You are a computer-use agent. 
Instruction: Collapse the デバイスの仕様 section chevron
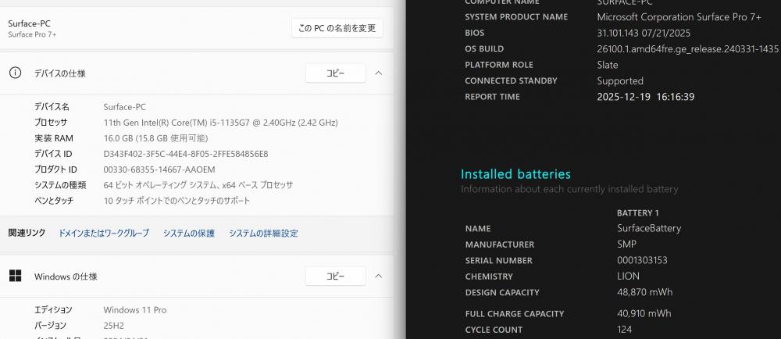[379, 73]
